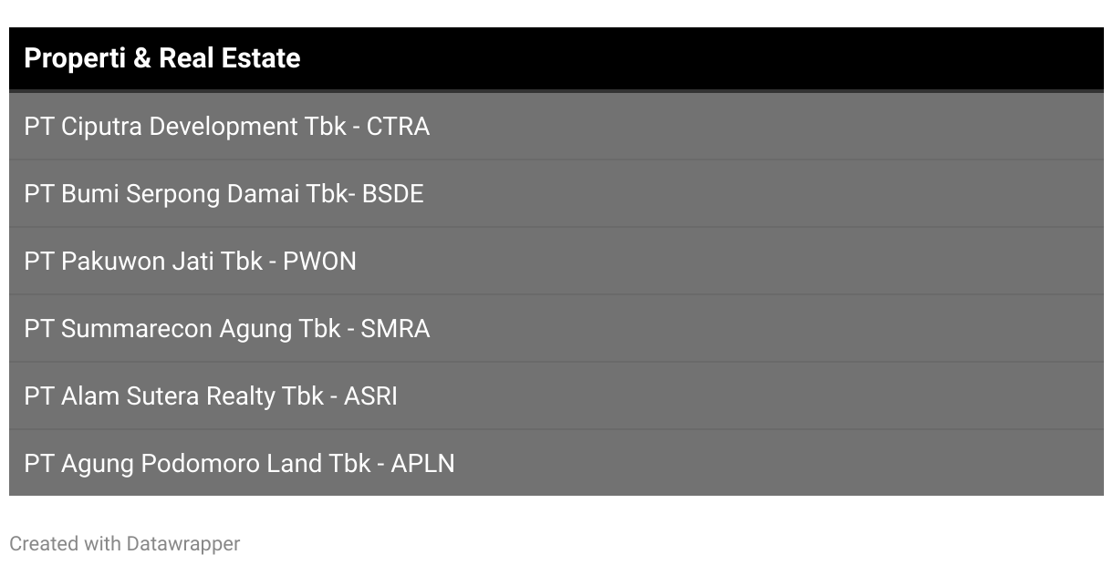Select the PT Bumi Serpong Damai row
This screenshot has height=565, width=1113.
556,193
